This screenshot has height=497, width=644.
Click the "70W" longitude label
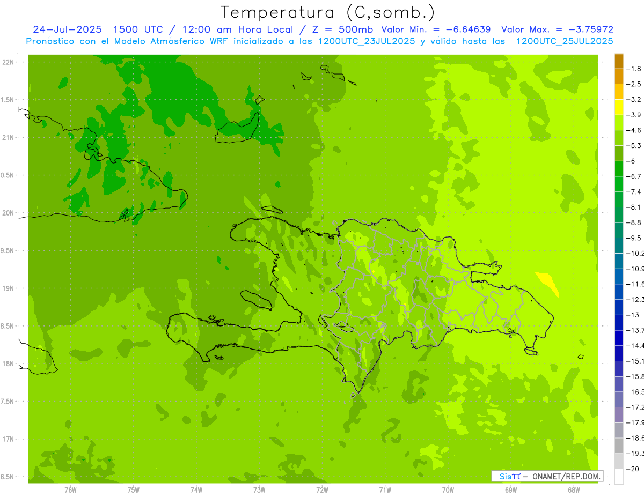click(x=448, y=489)
